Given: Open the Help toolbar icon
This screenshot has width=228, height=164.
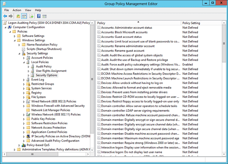Looking at the screenshot, I should (x=38, y=16).
